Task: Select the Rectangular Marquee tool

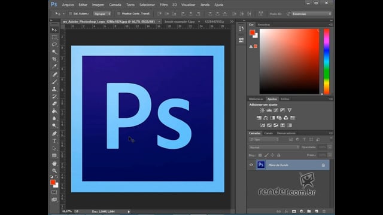Action: 54,37
